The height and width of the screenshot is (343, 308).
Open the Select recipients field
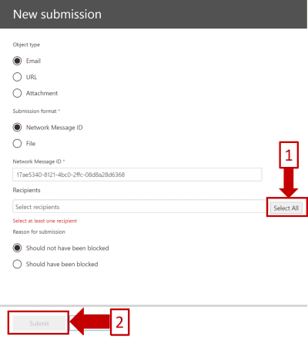(140, 207)
